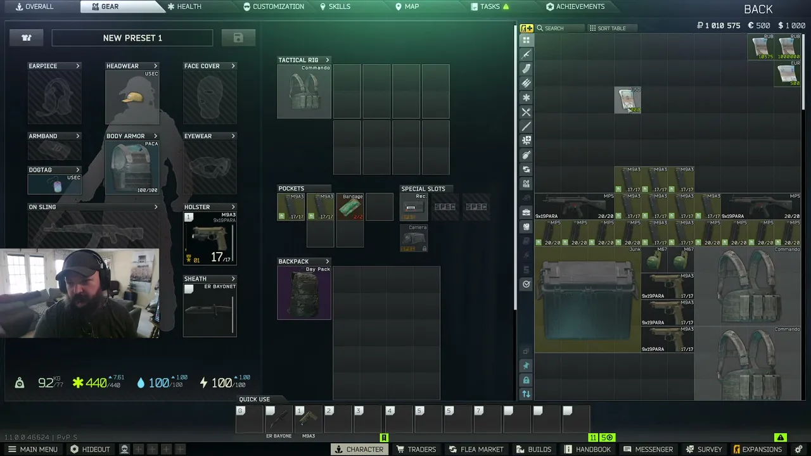
Task: Open settings gear in bottom bar
Action: (x=798, y=449)
